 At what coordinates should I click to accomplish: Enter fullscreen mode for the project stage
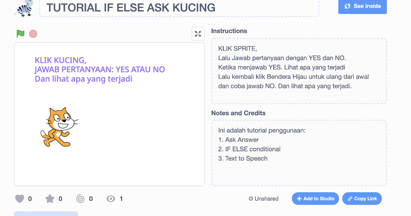pyautogui.click(x=198, y=34)
